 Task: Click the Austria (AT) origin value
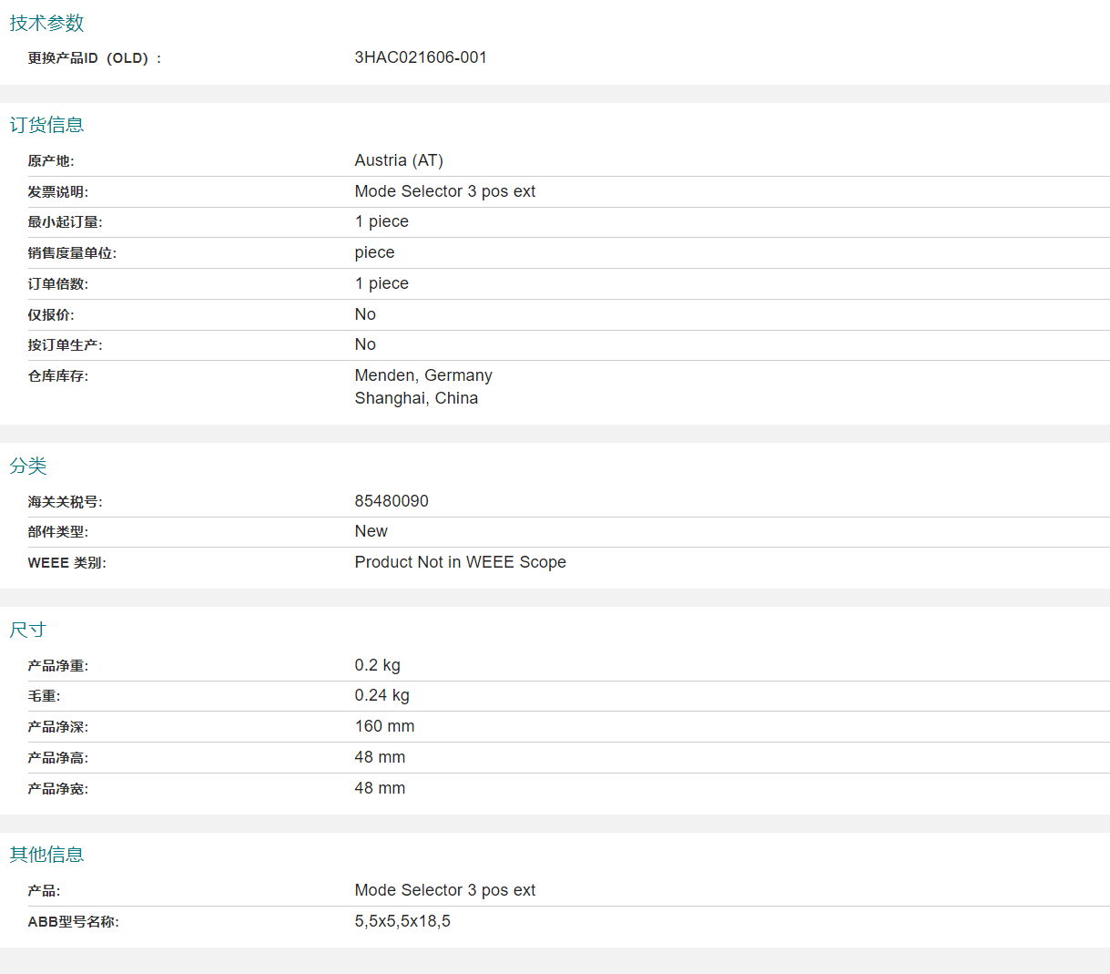pyautogui.click(x=399, y=160)
